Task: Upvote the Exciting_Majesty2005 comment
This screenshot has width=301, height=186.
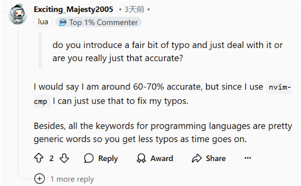Action: coord(39,158)
